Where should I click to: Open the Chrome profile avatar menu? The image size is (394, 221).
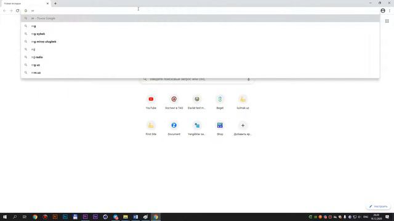pos(383,11)
